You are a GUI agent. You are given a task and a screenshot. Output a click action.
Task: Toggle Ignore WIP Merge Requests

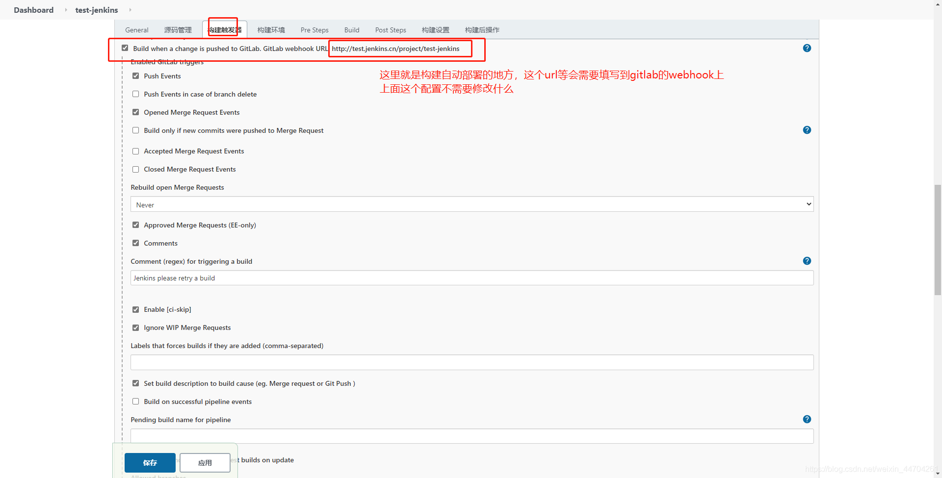click(x=136, y=327)
